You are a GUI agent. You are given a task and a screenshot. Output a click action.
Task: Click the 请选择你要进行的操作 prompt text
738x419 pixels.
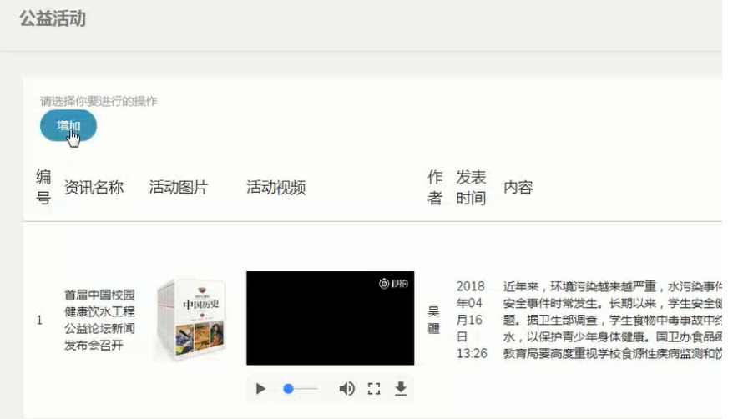99,101
